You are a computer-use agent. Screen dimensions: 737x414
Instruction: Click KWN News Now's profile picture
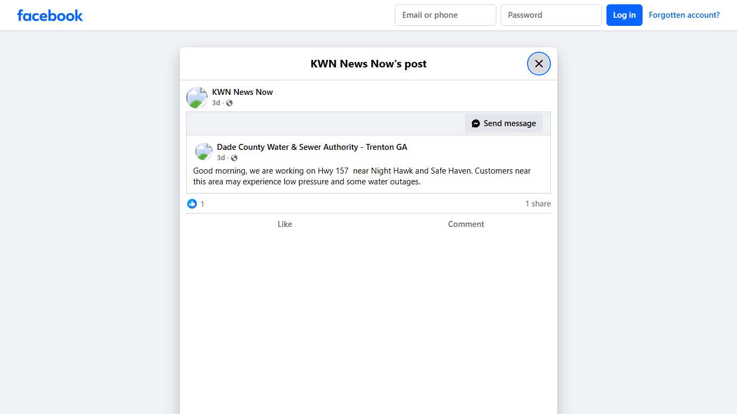pyautogui.click(x=196, y=97)
